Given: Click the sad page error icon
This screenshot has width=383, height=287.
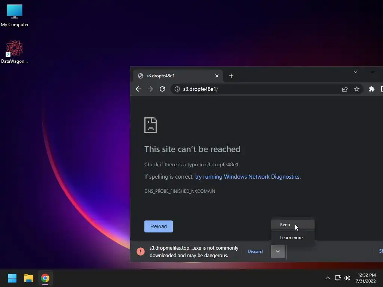Looking at the screenshot, I should coord(150,125).
